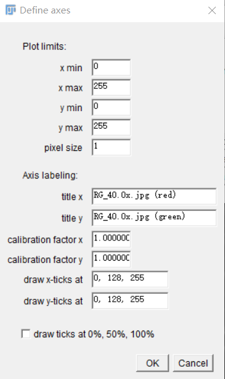The height and width of the screenshot is (379, 225).
Task: Click the ImageJ icon in title bar
Action: pos(10,10)
